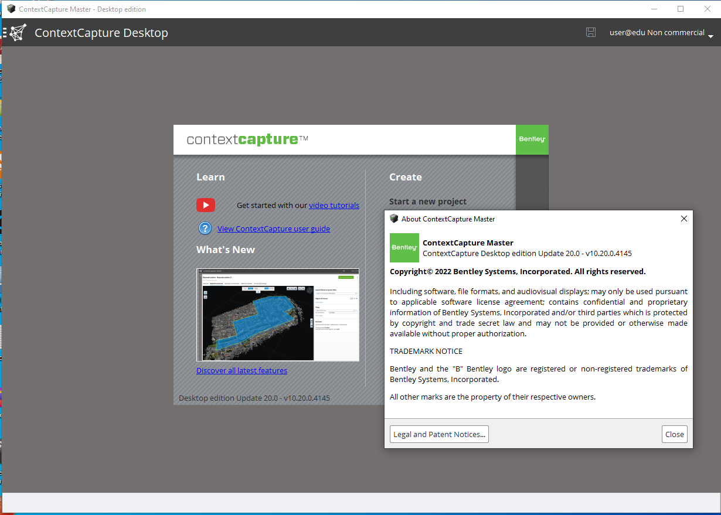This screenshot has width=721, height=515.
Task: Click the green Bentley logo on welcome banner
Action: [532, 139]
